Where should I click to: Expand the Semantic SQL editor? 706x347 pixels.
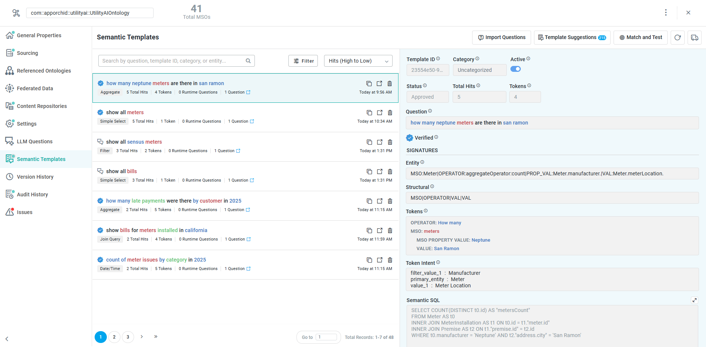(x=695, y=300)
